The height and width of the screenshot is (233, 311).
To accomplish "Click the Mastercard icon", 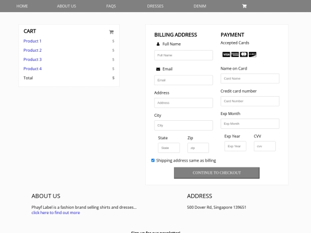I will coord(244,55).
